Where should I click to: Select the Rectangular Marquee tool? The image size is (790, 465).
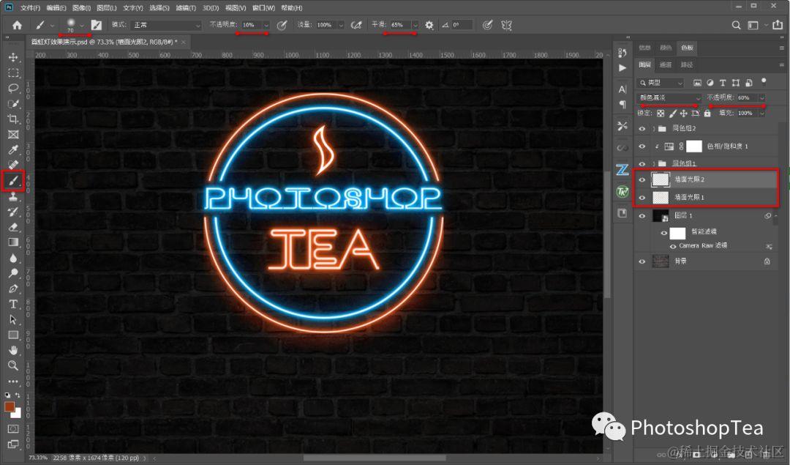13,73
